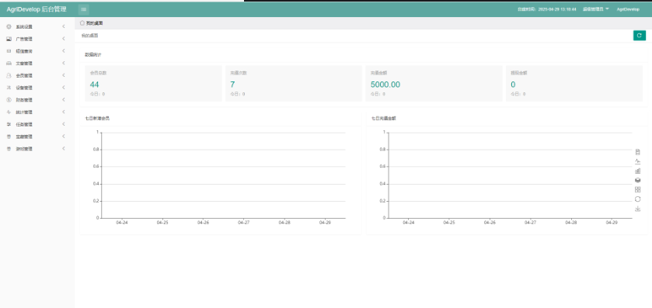Click the 七日新增会员 chart plot area

(223, 175)
